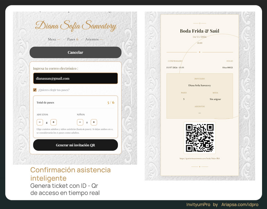Image resolution: width=267 pixels, height=209 pixels.
Task: Click the CONFIRMADO label on the ticket
Action: [x=175, y=61]
